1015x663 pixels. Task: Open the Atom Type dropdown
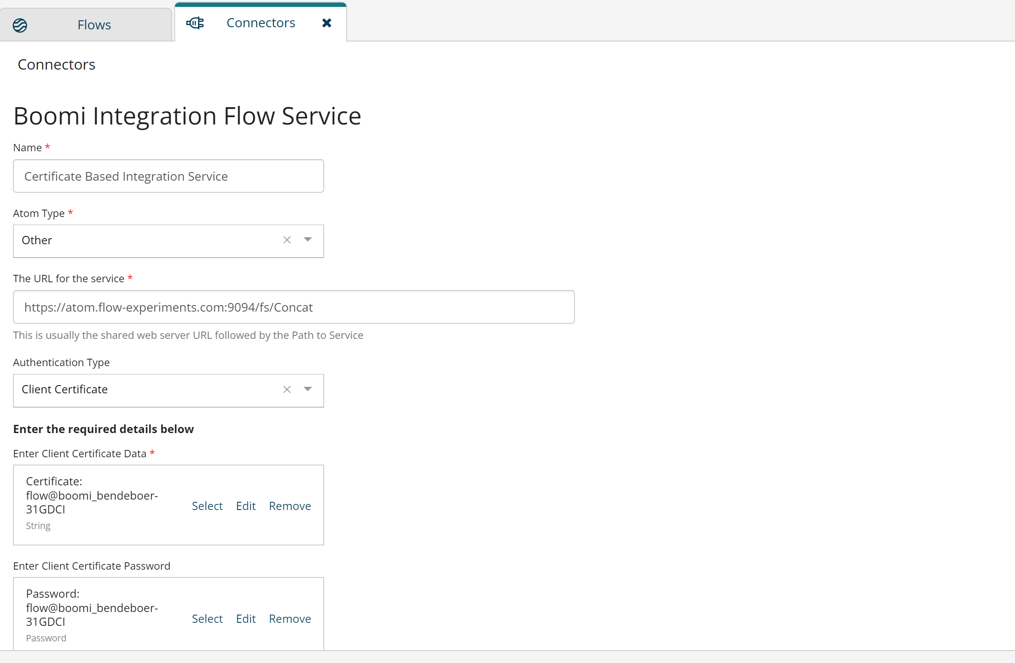click(308, 240)
